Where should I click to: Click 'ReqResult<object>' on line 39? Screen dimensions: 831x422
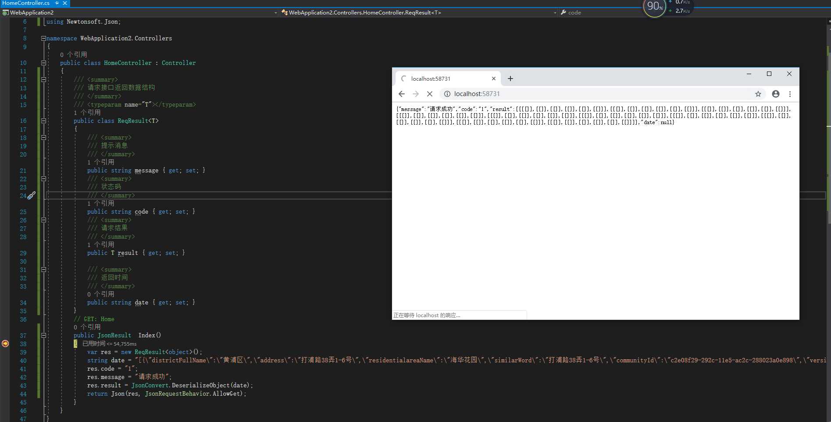(164, 352)
